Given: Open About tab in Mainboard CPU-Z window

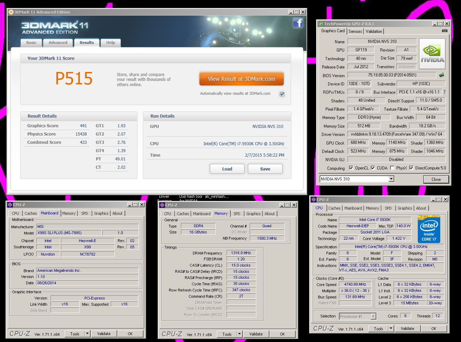Looking at the screenshot, I should [x=118, y=213].
